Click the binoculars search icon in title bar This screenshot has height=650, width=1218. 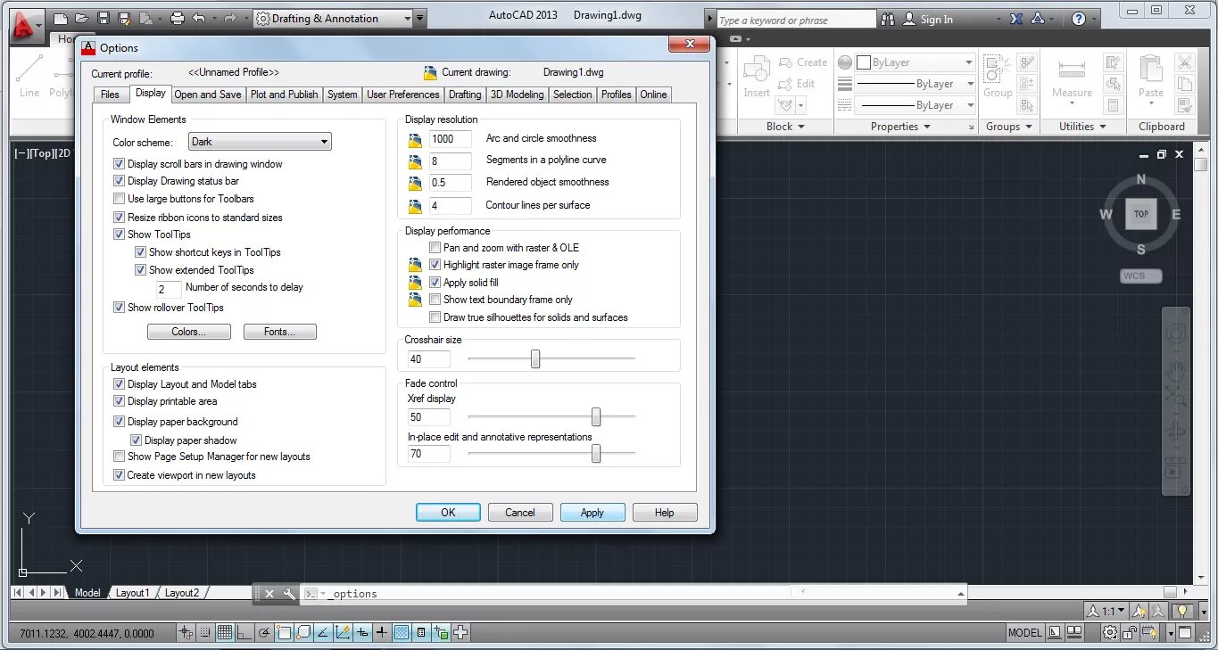[x=888, y=19]
